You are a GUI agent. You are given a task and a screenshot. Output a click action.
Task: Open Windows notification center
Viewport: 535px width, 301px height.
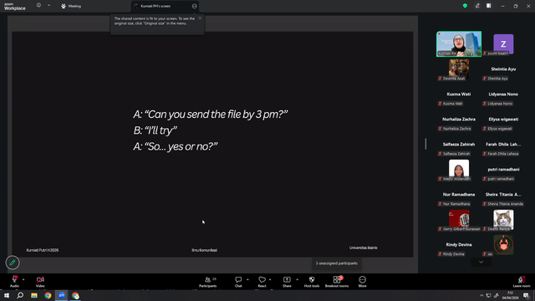click(527, 295)
